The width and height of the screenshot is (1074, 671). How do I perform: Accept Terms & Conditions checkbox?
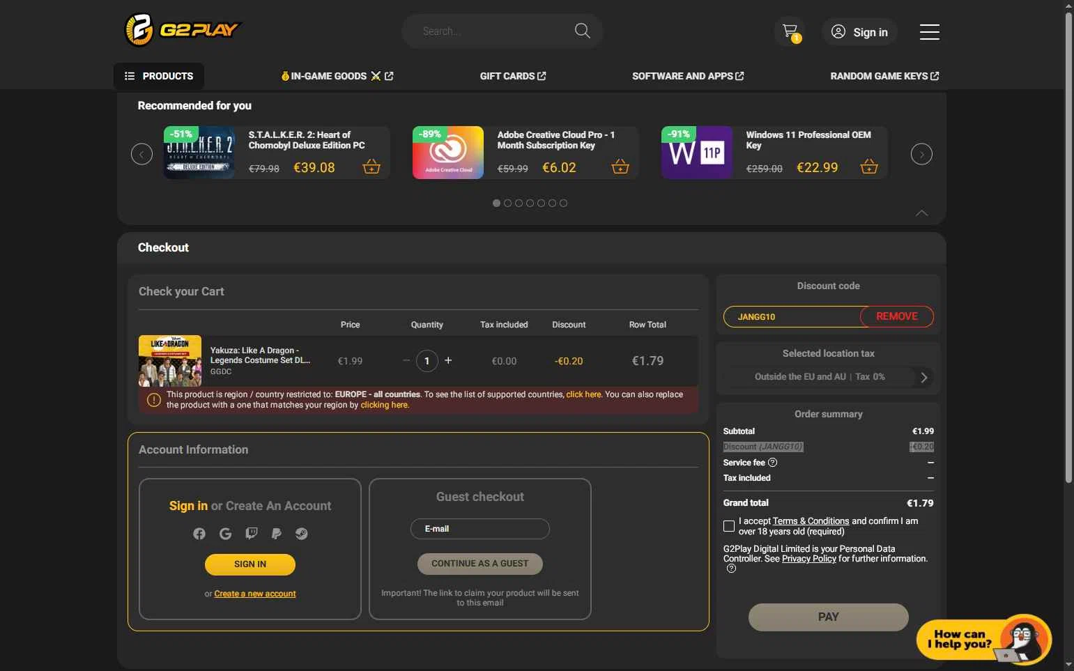click(x=729, y=526)
